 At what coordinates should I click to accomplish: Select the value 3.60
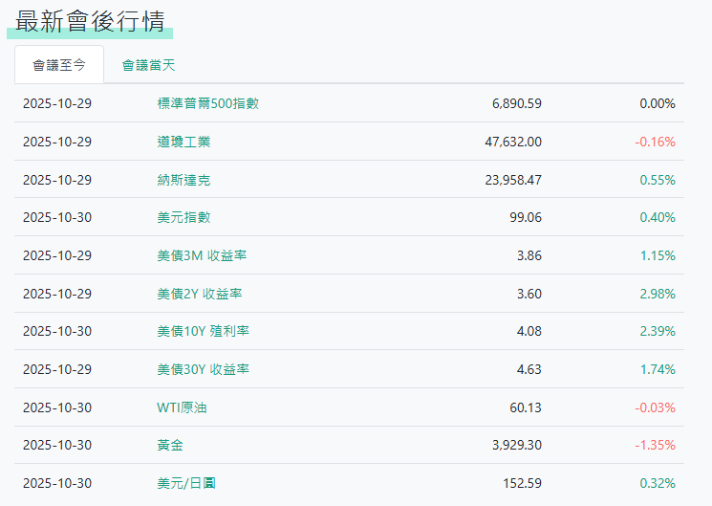529,294
